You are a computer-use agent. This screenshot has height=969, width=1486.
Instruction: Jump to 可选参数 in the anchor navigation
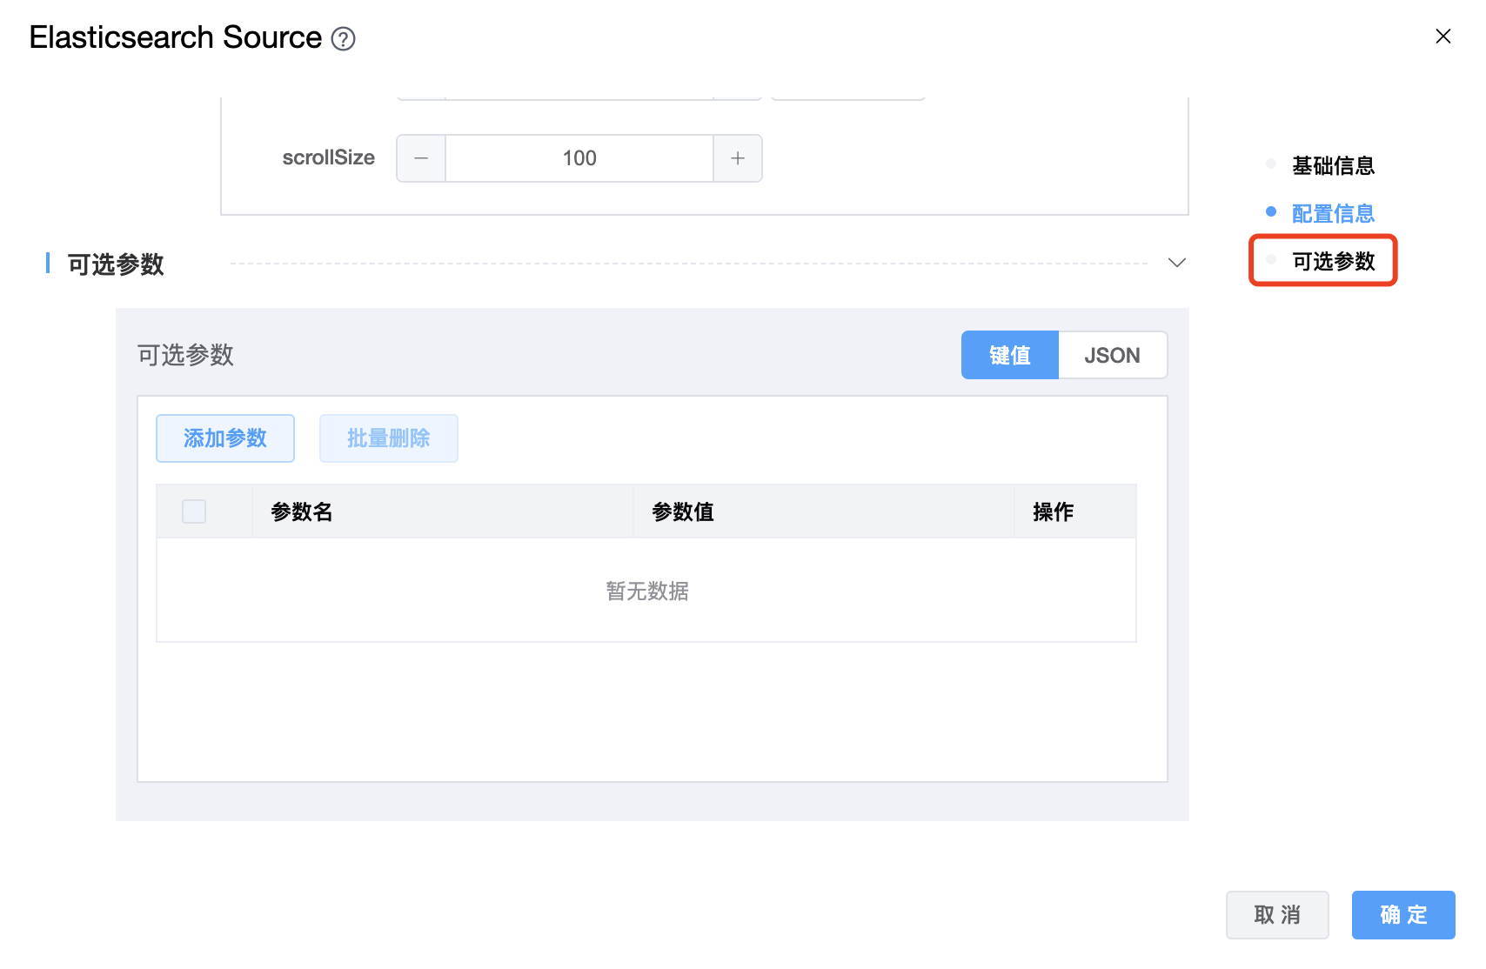(1332, 261)
